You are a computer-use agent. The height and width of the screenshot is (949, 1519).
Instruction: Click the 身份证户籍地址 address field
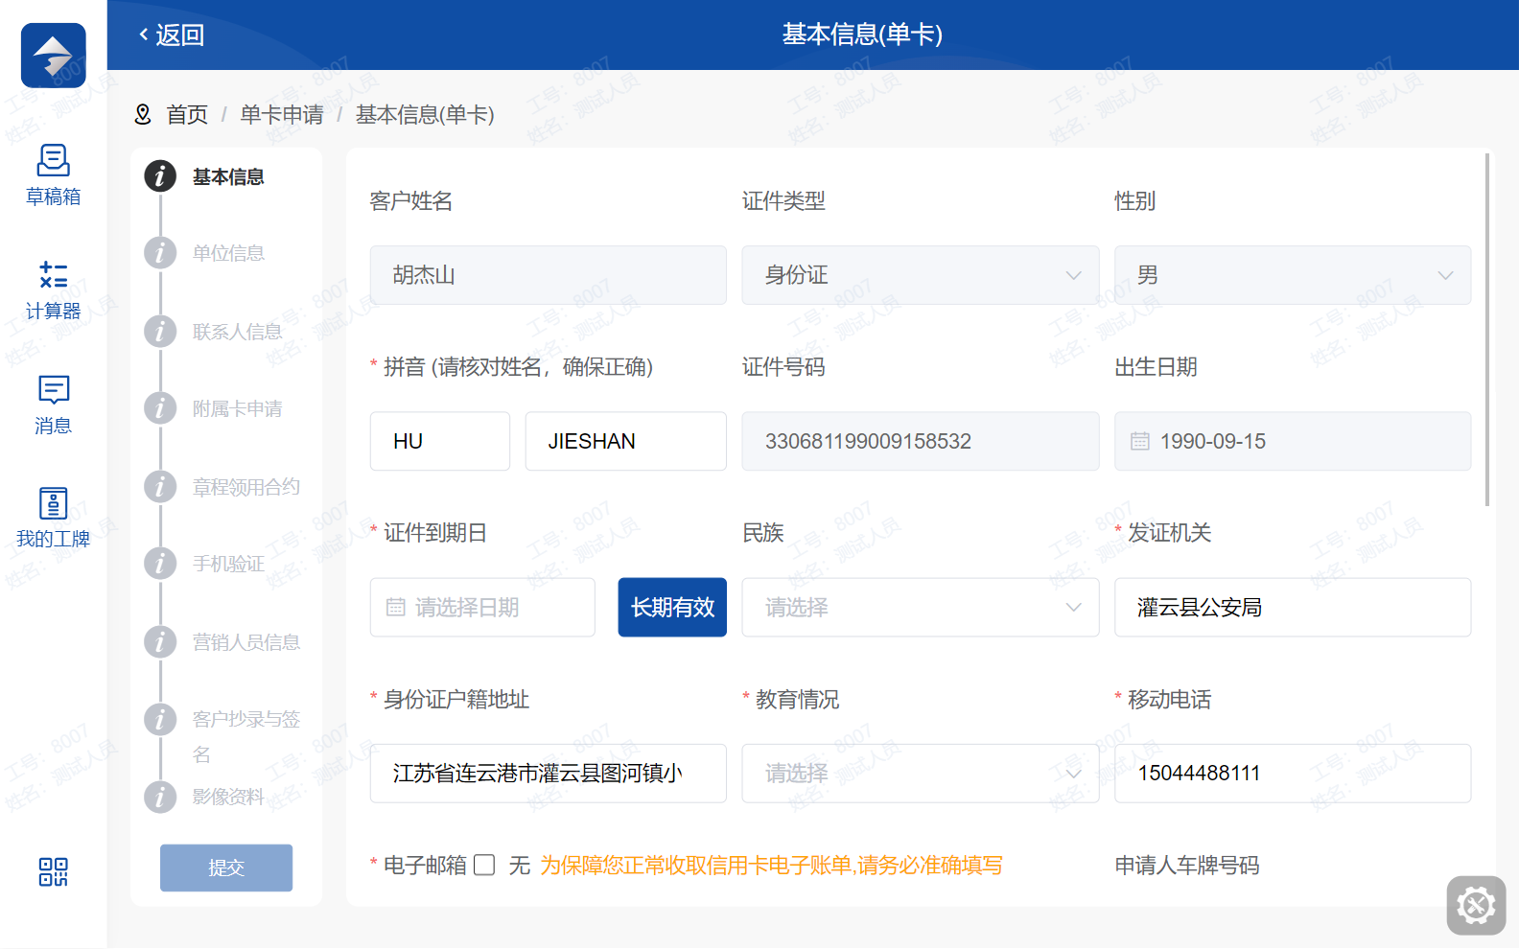click(549, 774)
